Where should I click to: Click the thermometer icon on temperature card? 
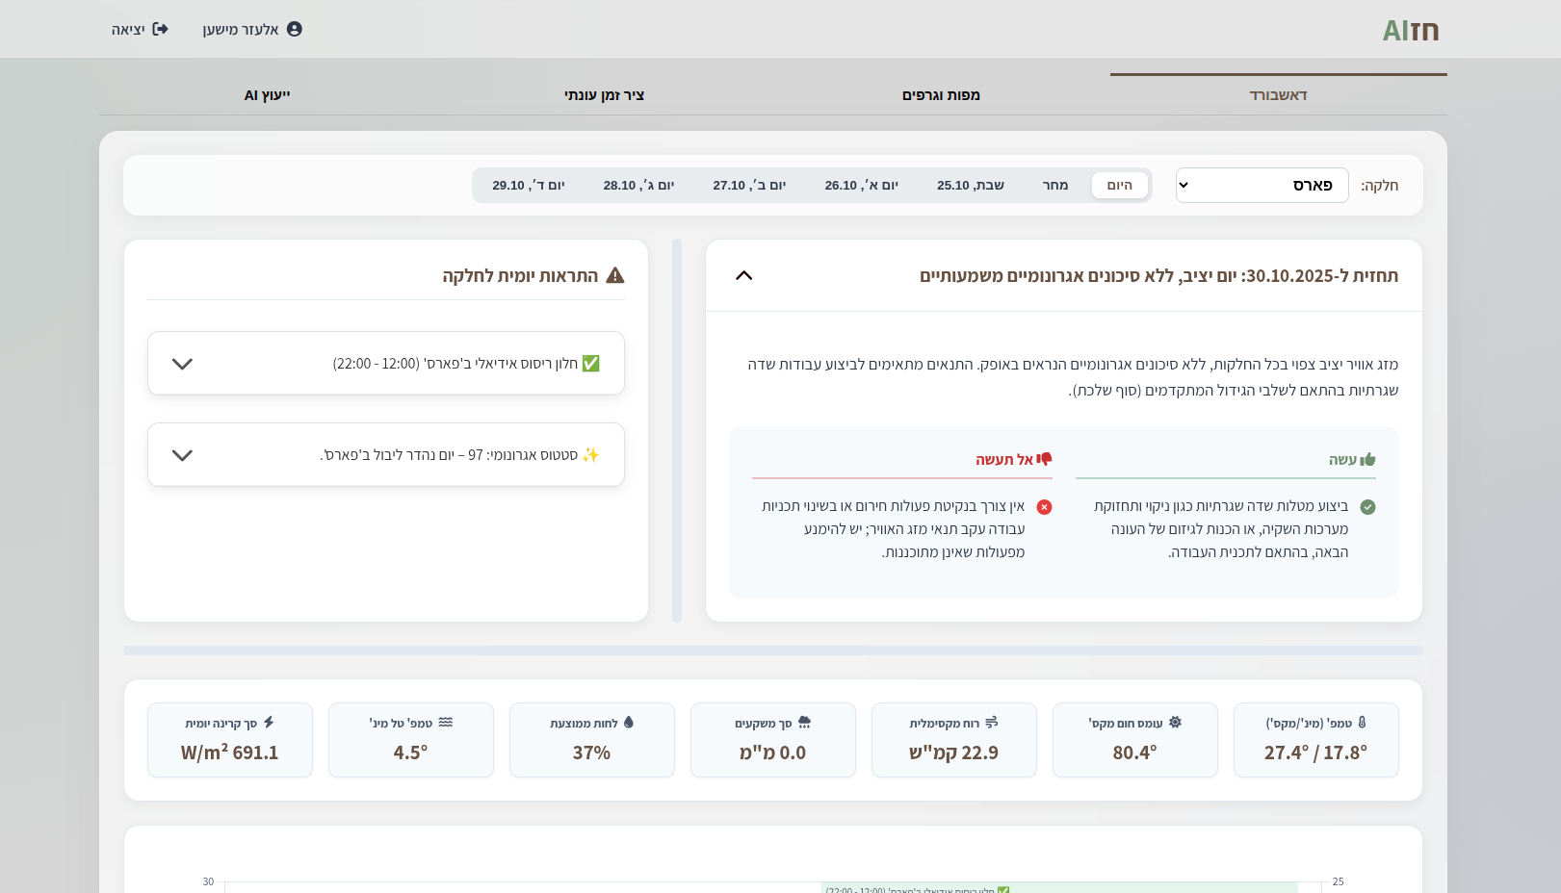[1362, 723]
